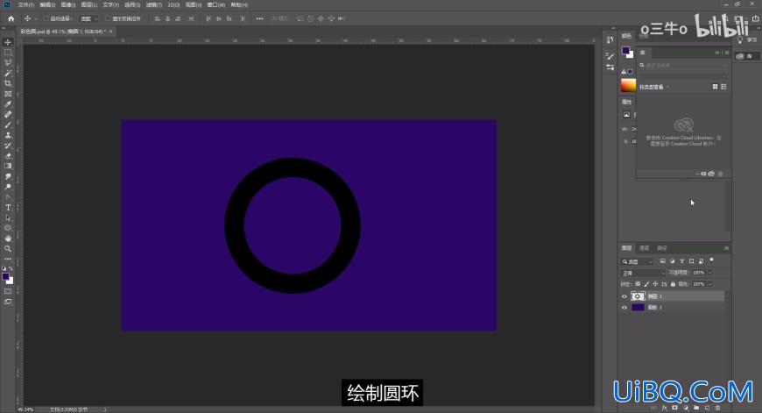Select the Lasso tool
This screenshot has height=413, width=762.
pyautogui.click(x=8, y=63)
